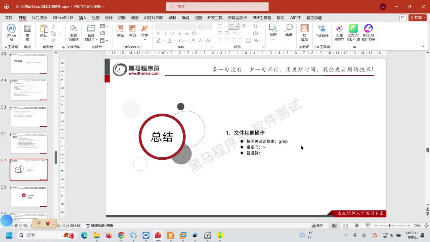The image size is (430, 242).
Task: Switch to Reading view icon
Action: pos(356,226)
